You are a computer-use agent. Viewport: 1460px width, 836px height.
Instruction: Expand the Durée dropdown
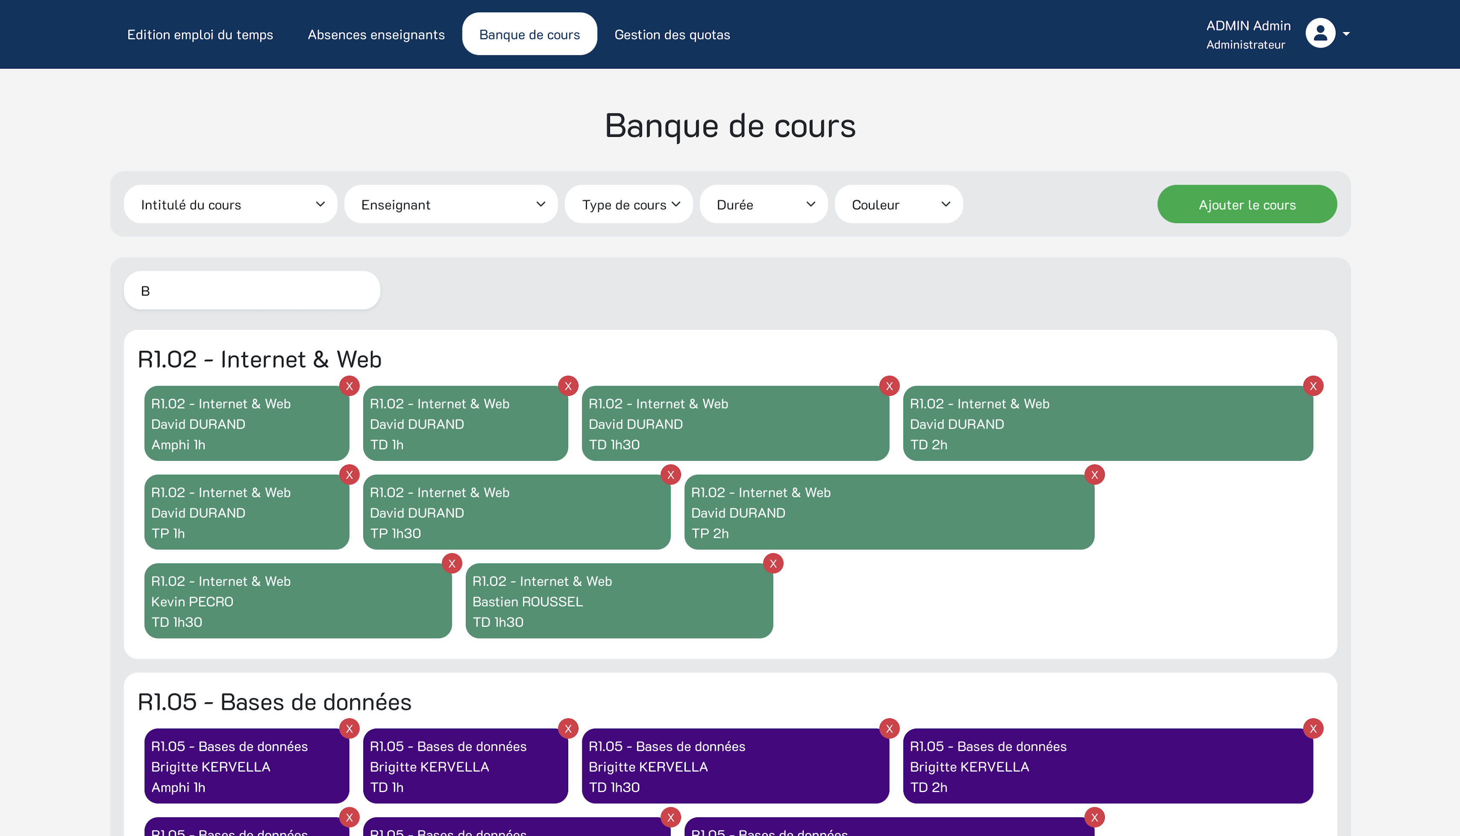764,204
